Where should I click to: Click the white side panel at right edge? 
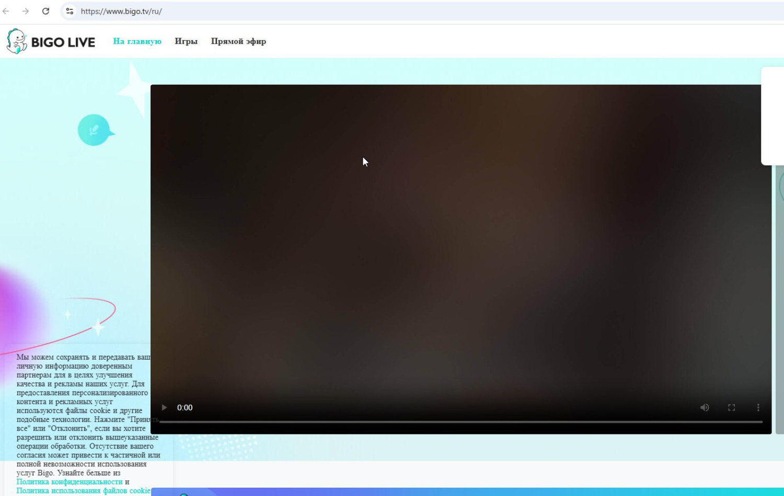[x=773, y=116]
